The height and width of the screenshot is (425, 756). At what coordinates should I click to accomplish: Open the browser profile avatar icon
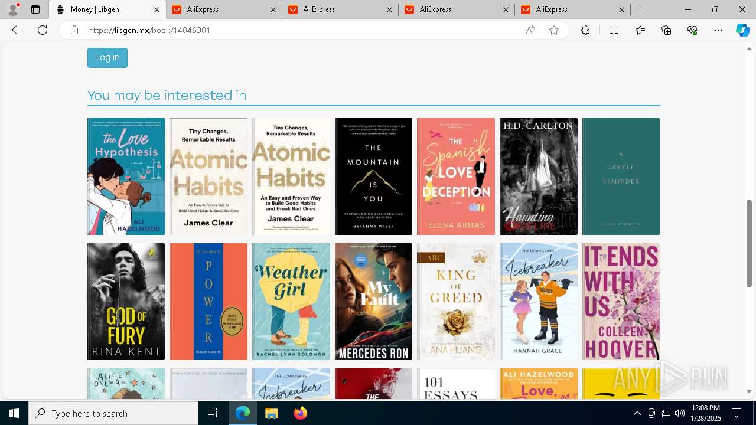pos(13,9)
